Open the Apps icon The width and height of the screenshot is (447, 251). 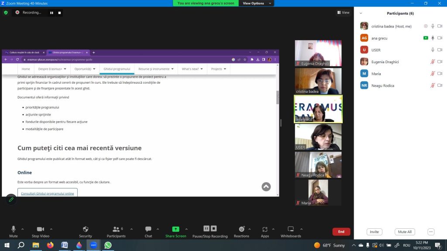[265, 229]
